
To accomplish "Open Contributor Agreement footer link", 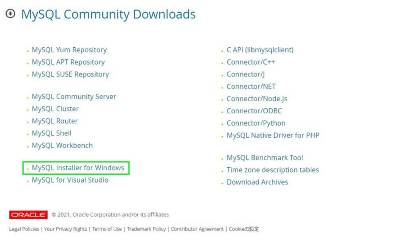I will pos(197,229).
